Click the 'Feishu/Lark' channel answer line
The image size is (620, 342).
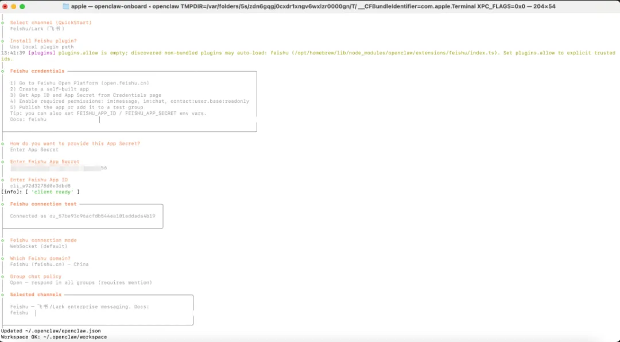click(x=37, y=29)
